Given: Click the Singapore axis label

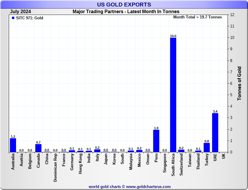Looking at the screenshot, I should (165, 163).
